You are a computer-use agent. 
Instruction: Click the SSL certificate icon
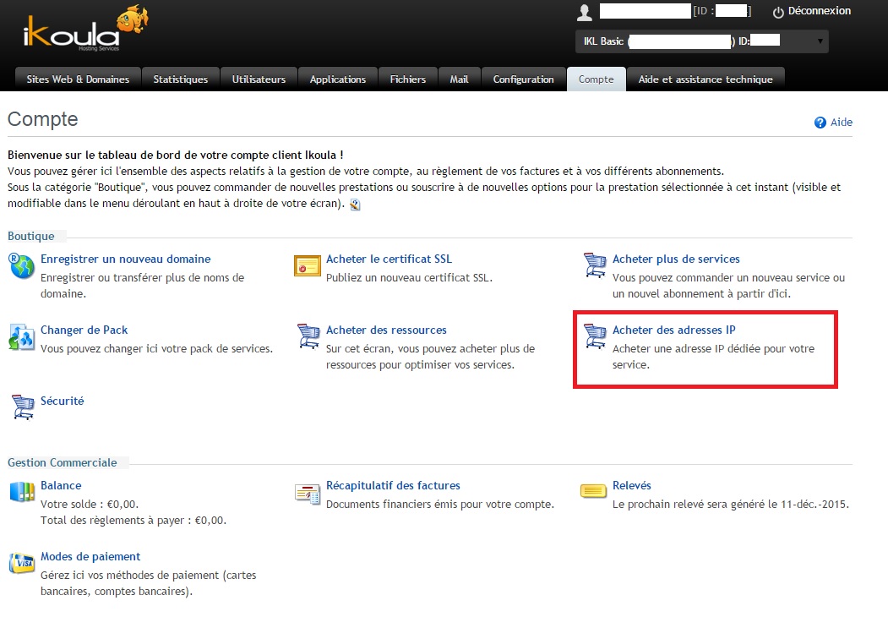point(307,265)
